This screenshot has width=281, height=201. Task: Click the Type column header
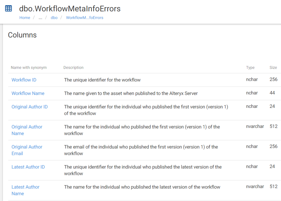(x=250, y=68)
